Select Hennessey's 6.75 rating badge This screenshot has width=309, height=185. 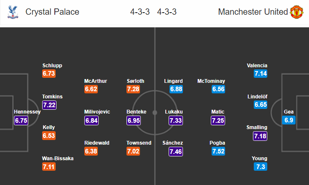click(x=21, y=120)
